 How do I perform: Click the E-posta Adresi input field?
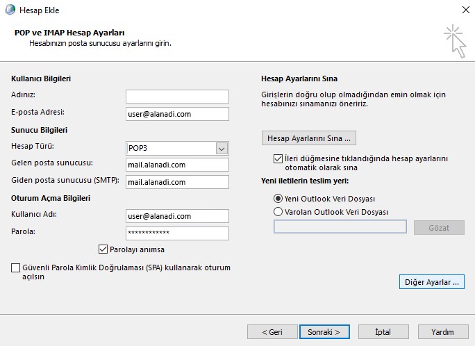point(177,114)
